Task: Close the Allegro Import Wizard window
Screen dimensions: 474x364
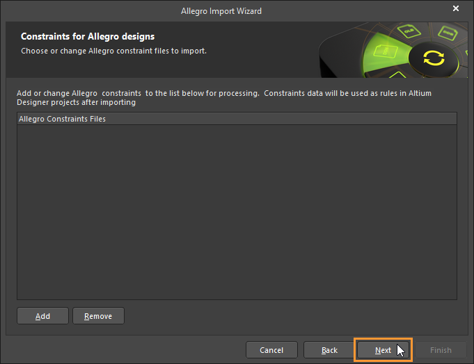Action: click(x=456, y=8)
